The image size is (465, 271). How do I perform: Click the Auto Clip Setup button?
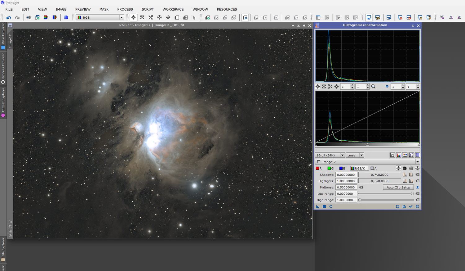click(398, 187)
